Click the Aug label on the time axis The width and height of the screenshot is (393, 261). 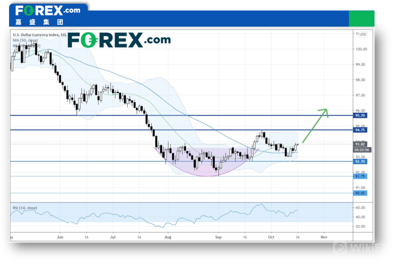pos(167,236)
